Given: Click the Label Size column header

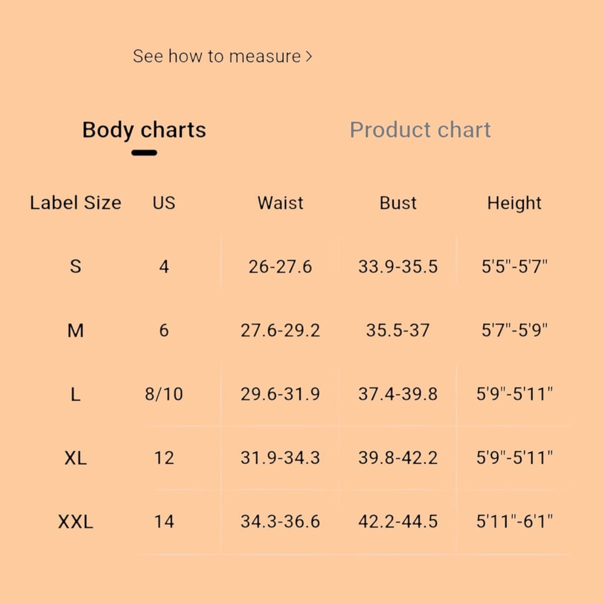Looking at the screenshot, I should coord(75,203).
